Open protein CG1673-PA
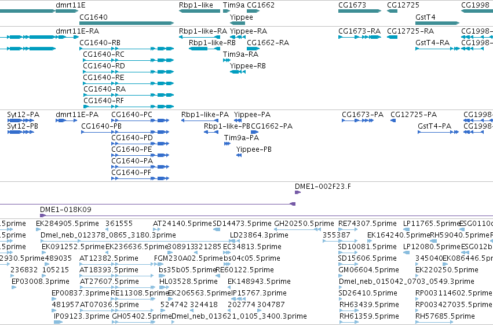The width and height of the screenshot is (493, 325). point(363,115)
